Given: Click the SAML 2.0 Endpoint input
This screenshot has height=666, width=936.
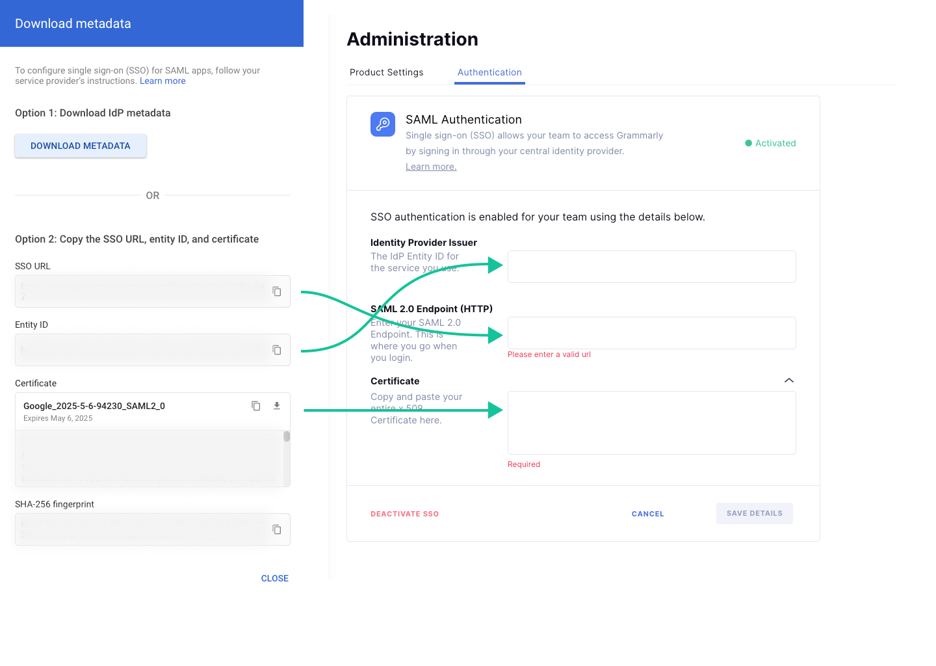Looking at the screenshot, I should point(651,333).
